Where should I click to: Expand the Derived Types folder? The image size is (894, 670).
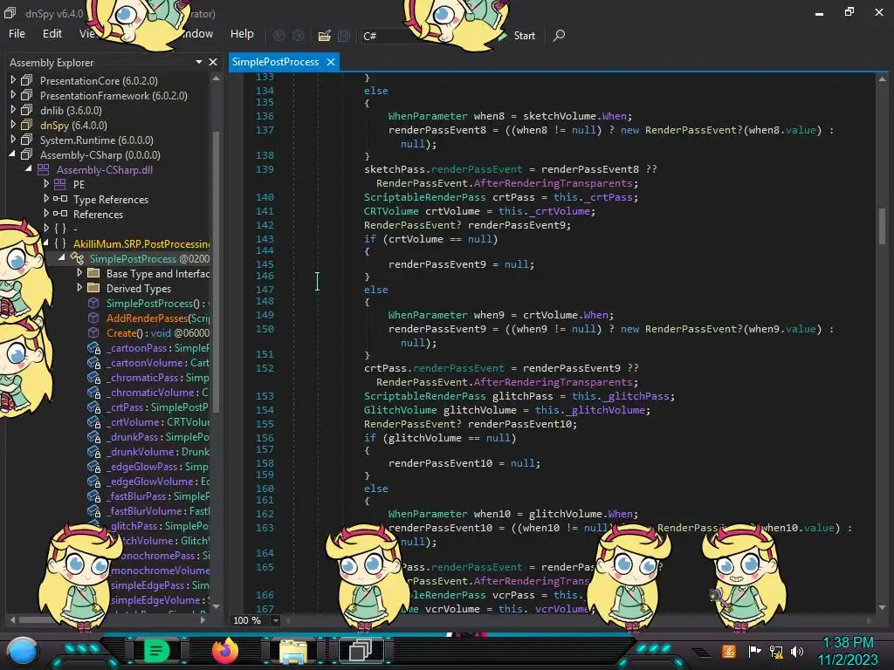(79, 288)
